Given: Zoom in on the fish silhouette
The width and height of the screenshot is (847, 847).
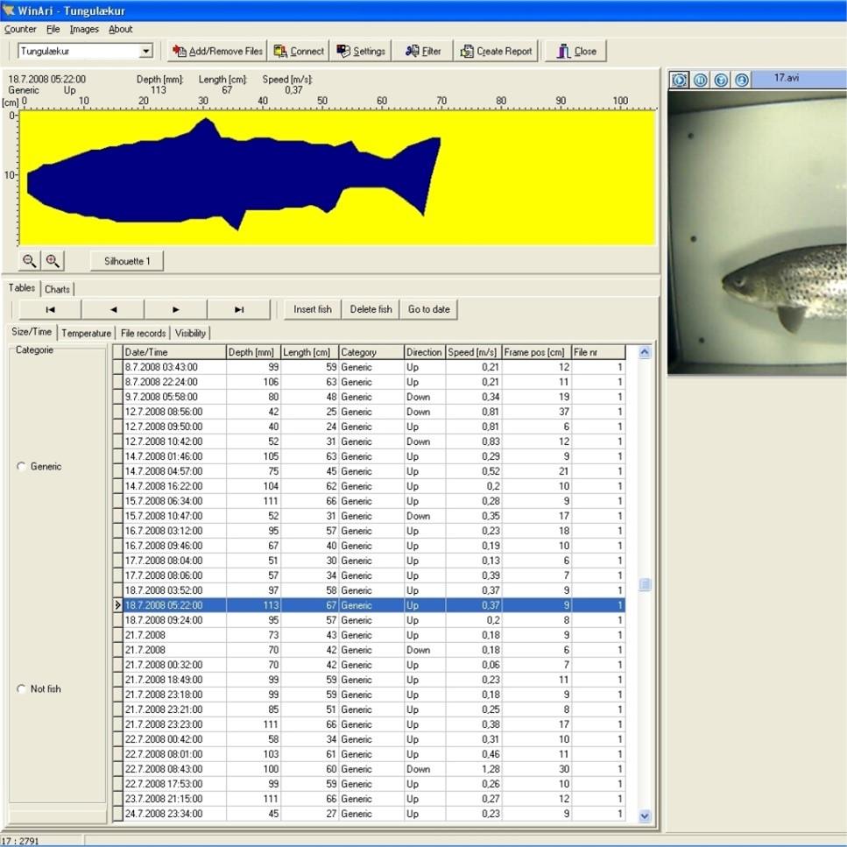Looking at the screenshot, I should point(53,260).
